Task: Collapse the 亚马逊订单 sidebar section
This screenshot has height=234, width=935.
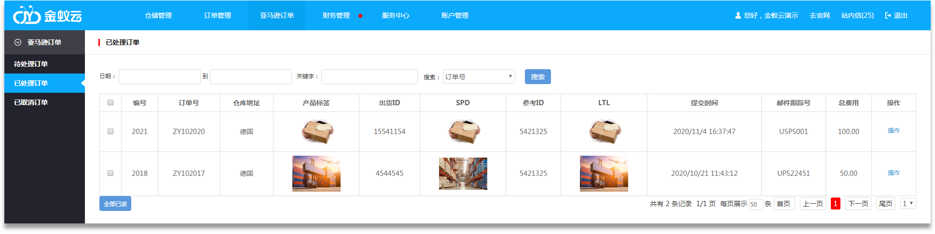Action: 18,42
